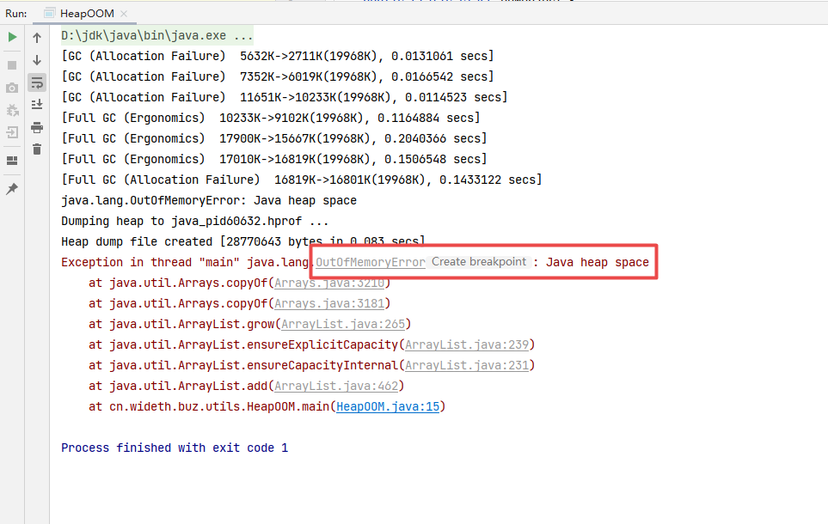828x524 pixels.
Task: Click the Create breakpoint inlay button
Action: [x=479, y=262]
